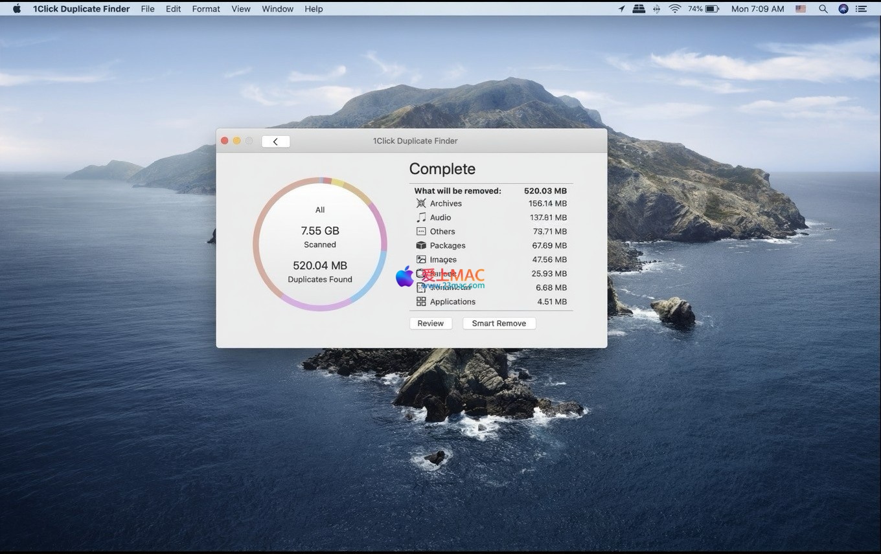This screenshot has width=881, height=554.
Task: Select the Packages box icon
Action: (x=421, y=245)
